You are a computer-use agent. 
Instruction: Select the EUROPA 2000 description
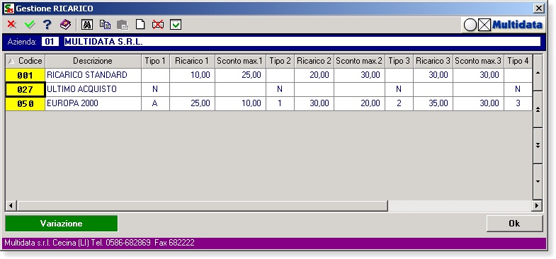click(x=93, y=103)
